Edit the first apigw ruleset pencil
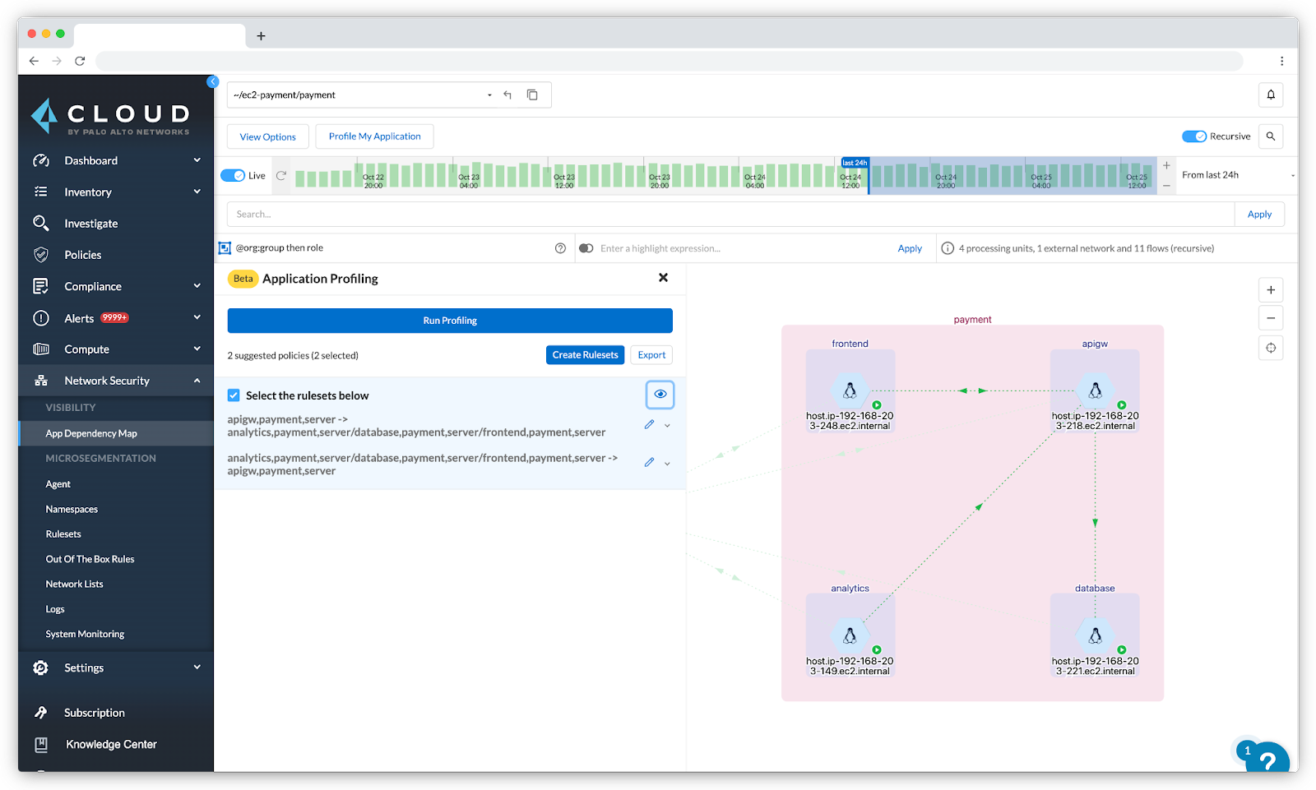The width and height of the screenshot is (1316, 790). pos(649,425)
